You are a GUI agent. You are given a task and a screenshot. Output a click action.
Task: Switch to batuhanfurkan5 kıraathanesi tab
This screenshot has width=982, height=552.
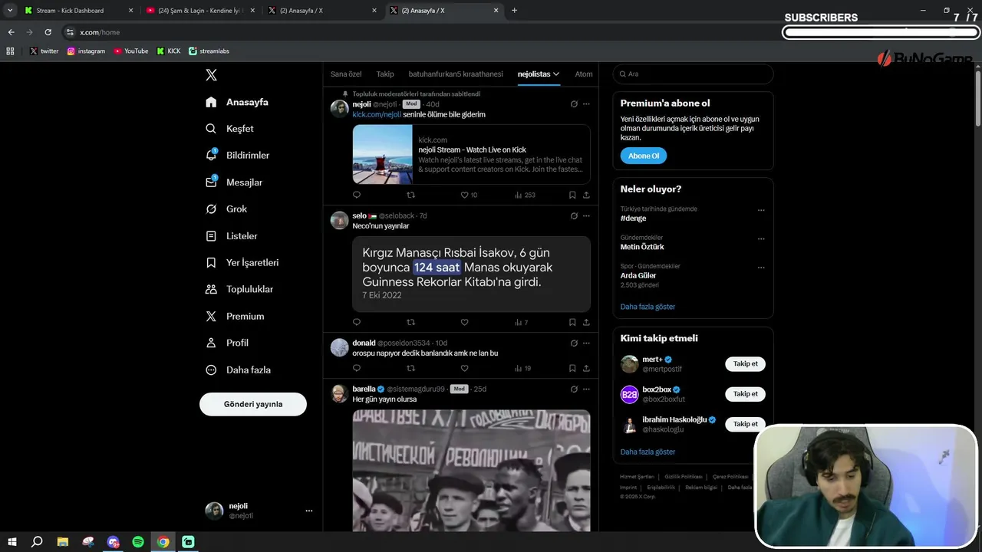(x=456, y=74)
